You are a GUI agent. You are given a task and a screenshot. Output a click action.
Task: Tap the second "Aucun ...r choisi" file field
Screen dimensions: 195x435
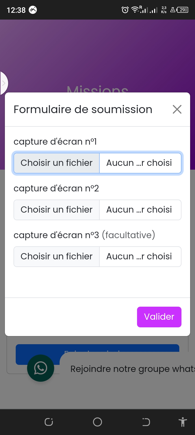140,210
